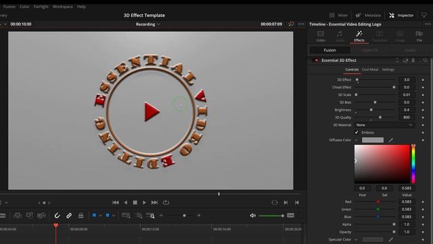Toggle the bypass color grades icon above viewer

291,24
